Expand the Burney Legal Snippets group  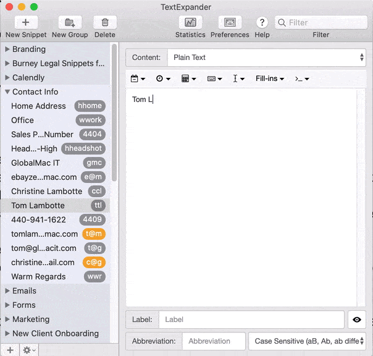click(x=7, y=63)
